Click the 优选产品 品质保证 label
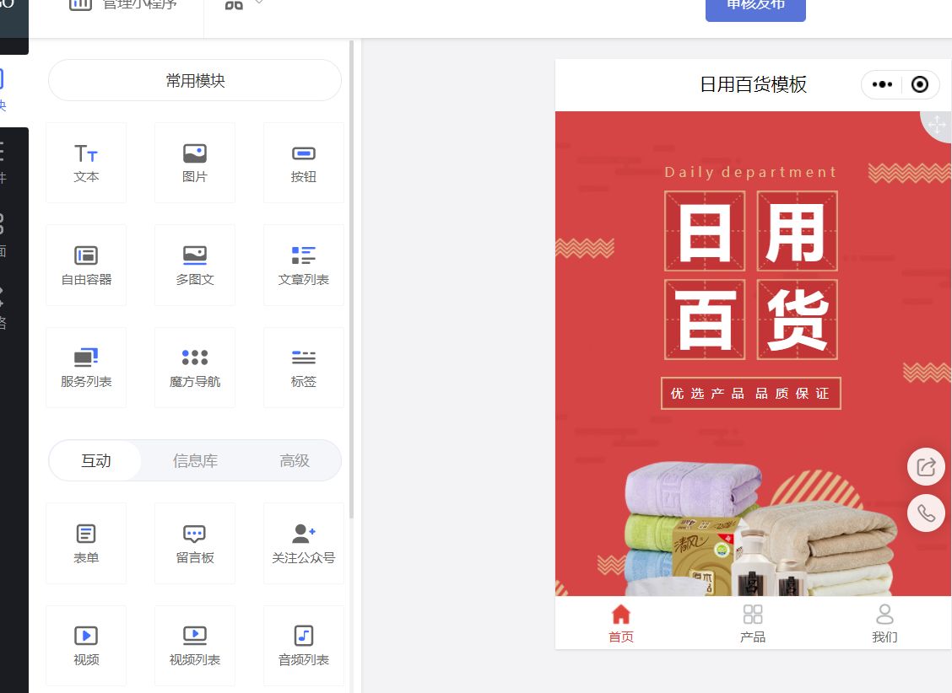The image size is (952, 693). 750,394
